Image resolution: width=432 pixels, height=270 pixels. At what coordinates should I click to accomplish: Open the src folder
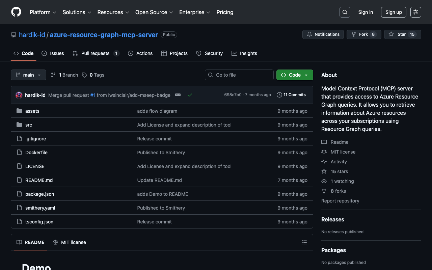pyautogui.click(x=29, y=125)
